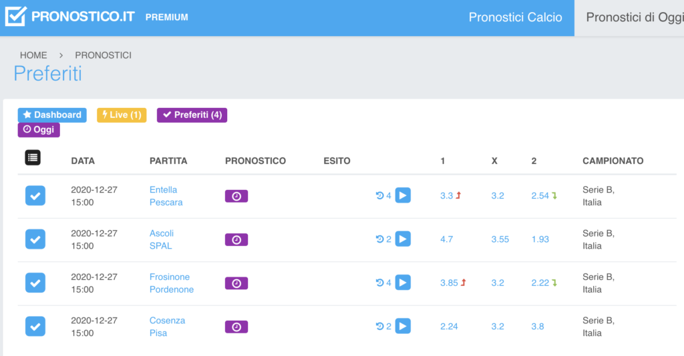The height and width of the screenshot is (356, 684).
Task: Open the purple clock pronostico for Frosinone Pordenone
Action: [236, 283]
